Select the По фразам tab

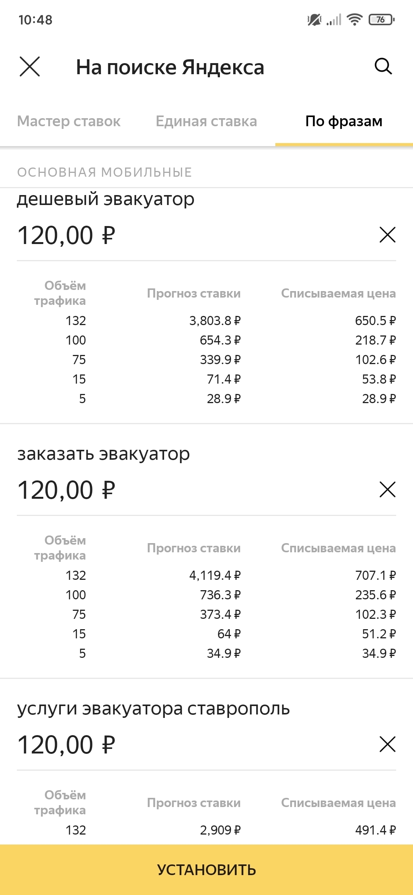(x=344, y=121)
